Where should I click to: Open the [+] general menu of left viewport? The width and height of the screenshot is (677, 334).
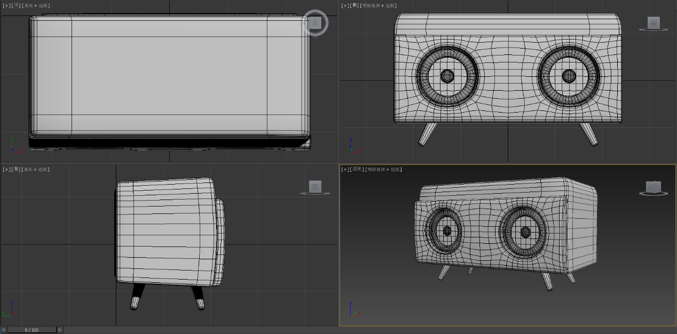(x=6, y=169)
